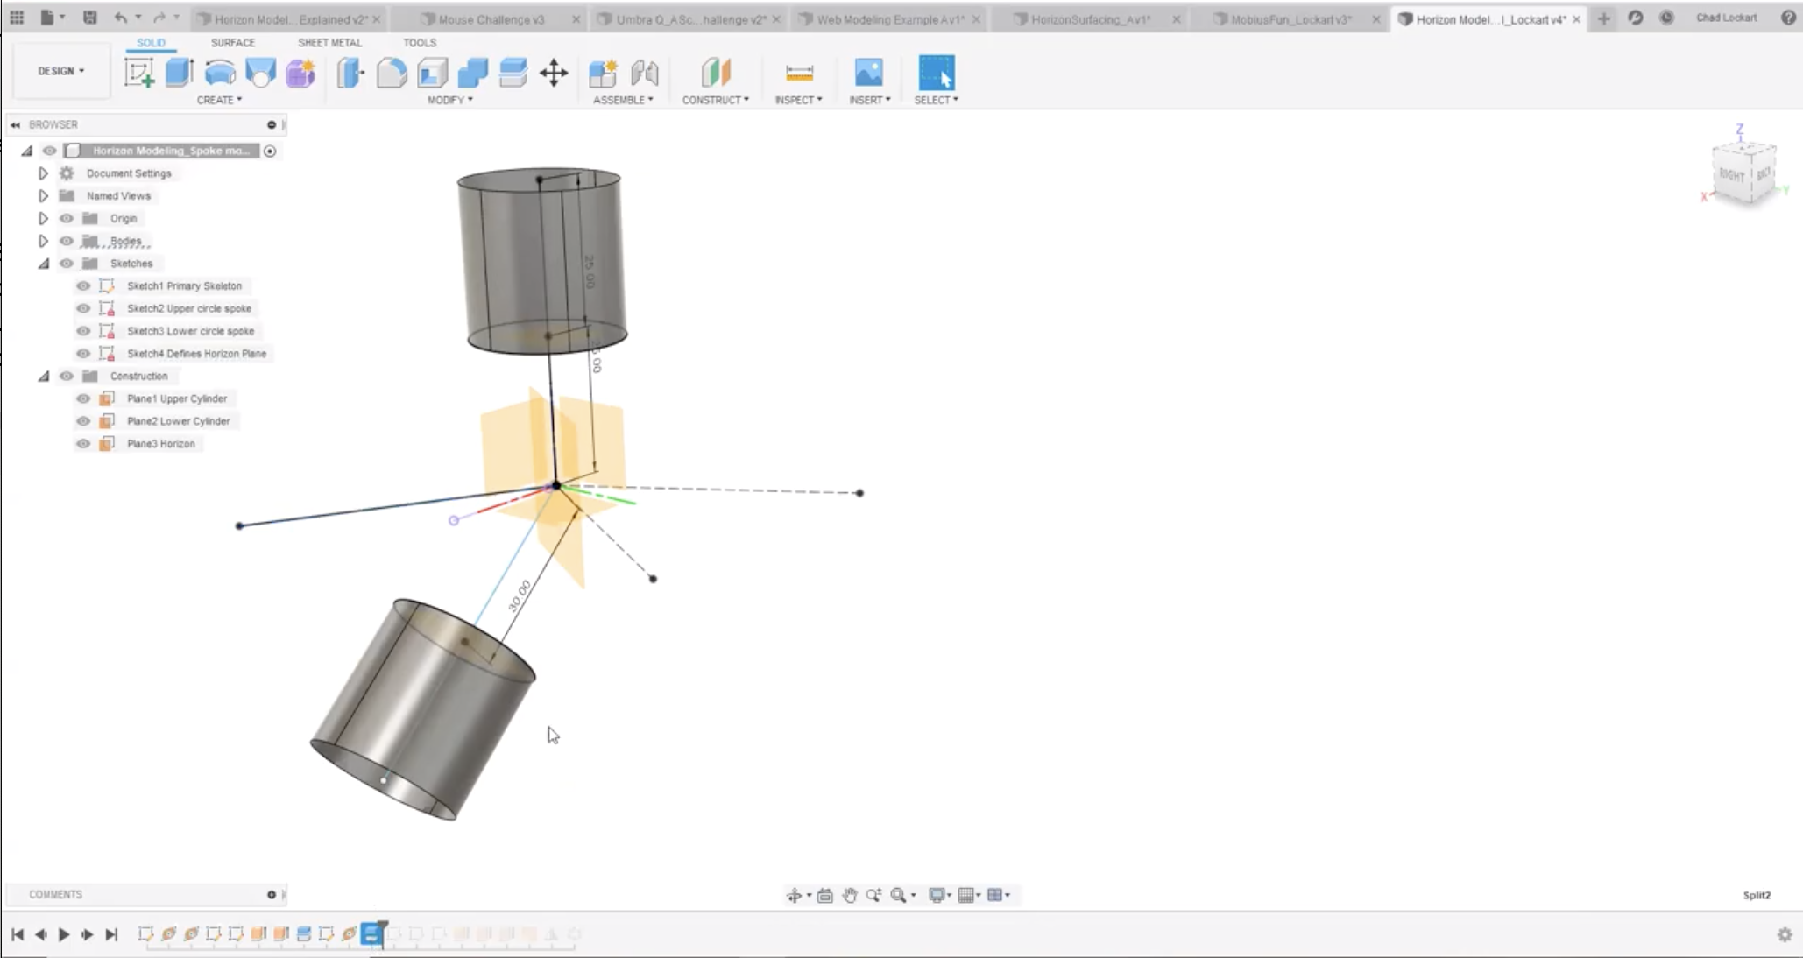This screenshot has height=958, width=1803.
Task: Select the Fillet tool icon
Action: click(x=392, y=73)
